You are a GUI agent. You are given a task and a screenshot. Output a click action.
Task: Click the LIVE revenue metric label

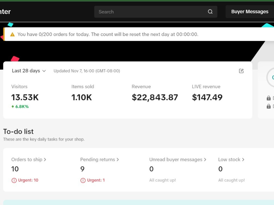[206, 87]
